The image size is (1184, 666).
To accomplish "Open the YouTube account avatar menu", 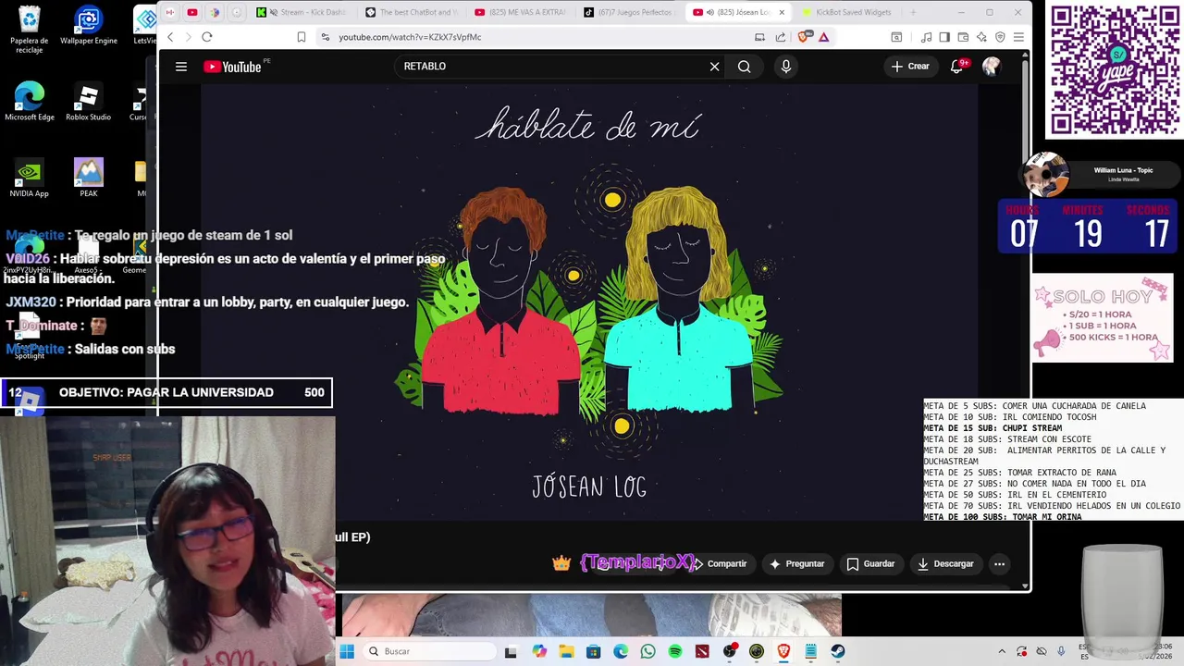I will click(991, 67).
